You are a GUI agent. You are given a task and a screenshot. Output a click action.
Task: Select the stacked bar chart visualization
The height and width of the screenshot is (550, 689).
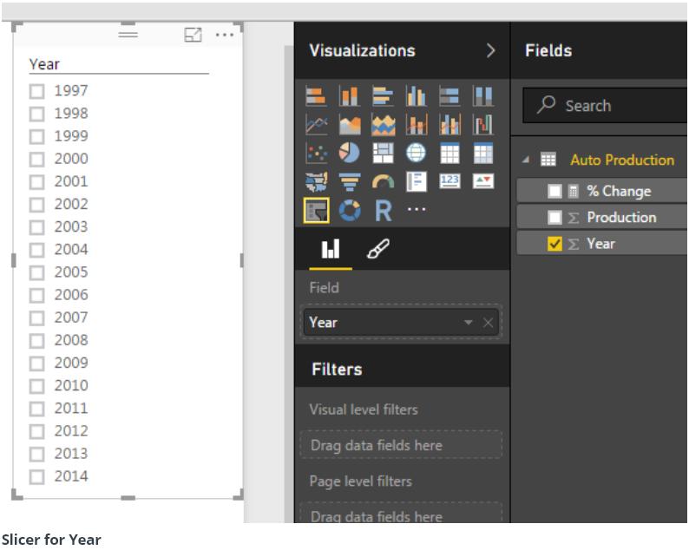[316, 96]
